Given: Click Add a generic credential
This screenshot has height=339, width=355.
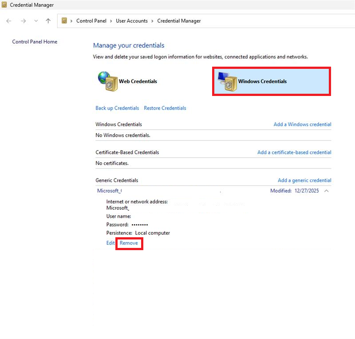Looking at the screenshot, I should [304, 180].
